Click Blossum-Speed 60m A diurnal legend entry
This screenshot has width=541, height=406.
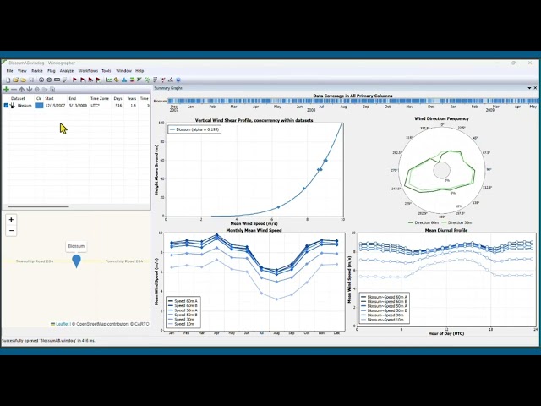coord(384,297)
